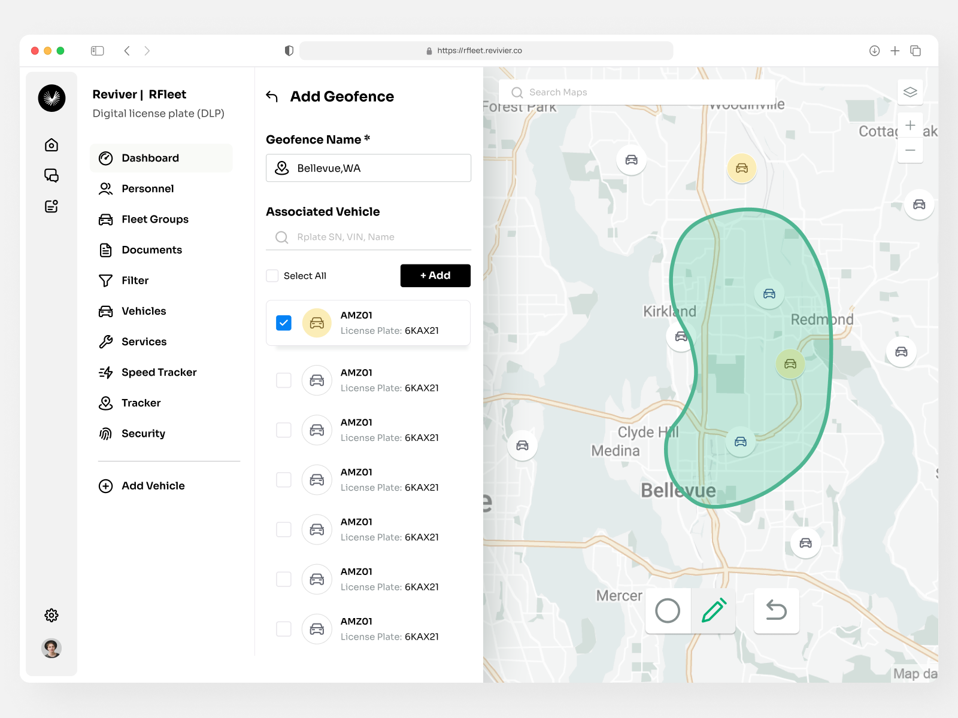
Task: Click the + Add button
Action: pyautogui.click(x=435, y=276)
